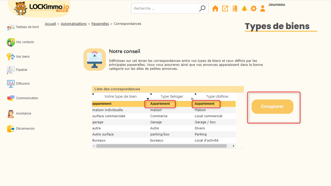The image size is (331, 186).
Task: Click Seloger cell 'maison'
Action: [156, 110]
